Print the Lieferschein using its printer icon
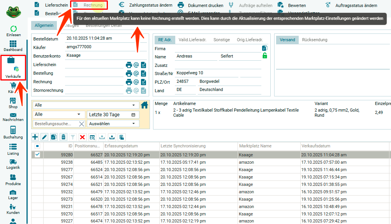 pos(129,65)
